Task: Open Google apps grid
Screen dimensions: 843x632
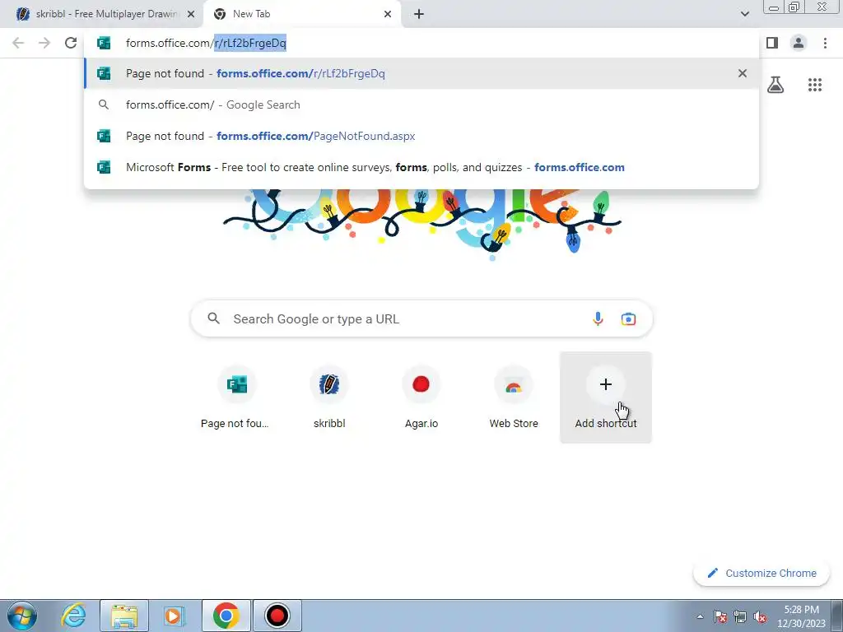Action: tap(815, 85)
